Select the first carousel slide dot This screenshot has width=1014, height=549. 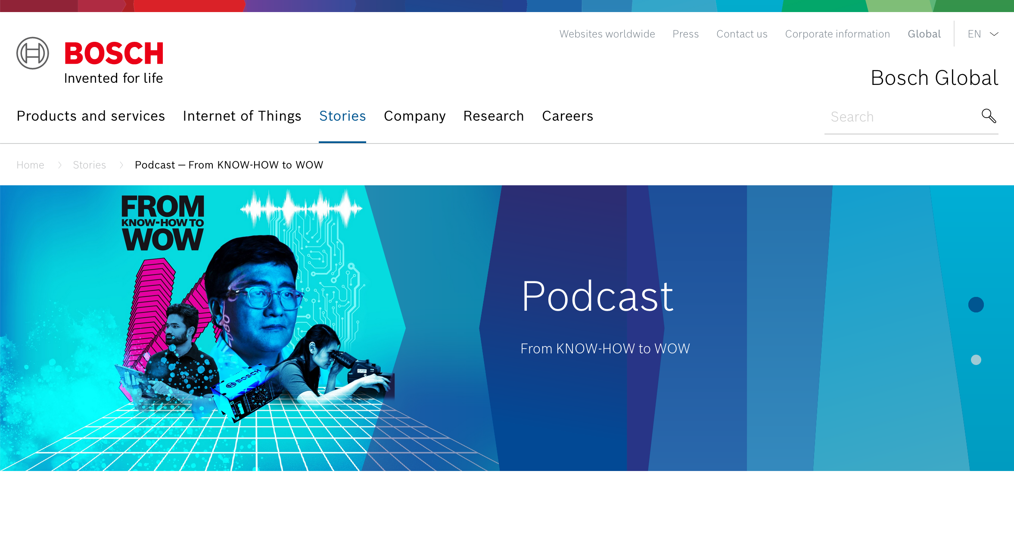point(976,305)
